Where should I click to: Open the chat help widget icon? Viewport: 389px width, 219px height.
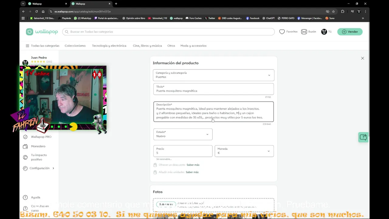(x=363, y=137)
